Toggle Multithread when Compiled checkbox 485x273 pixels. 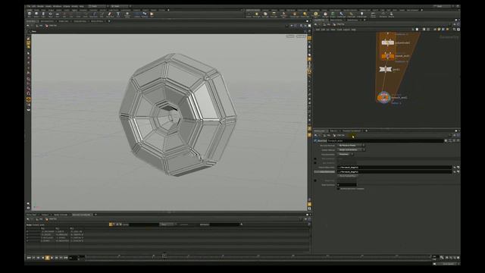[339, 189]
